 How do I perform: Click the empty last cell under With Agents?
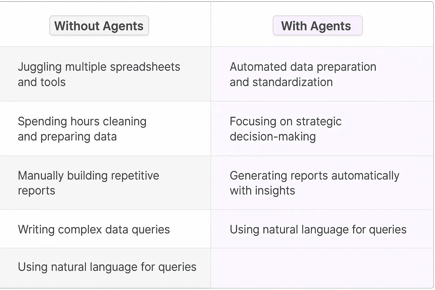[322, 268]
